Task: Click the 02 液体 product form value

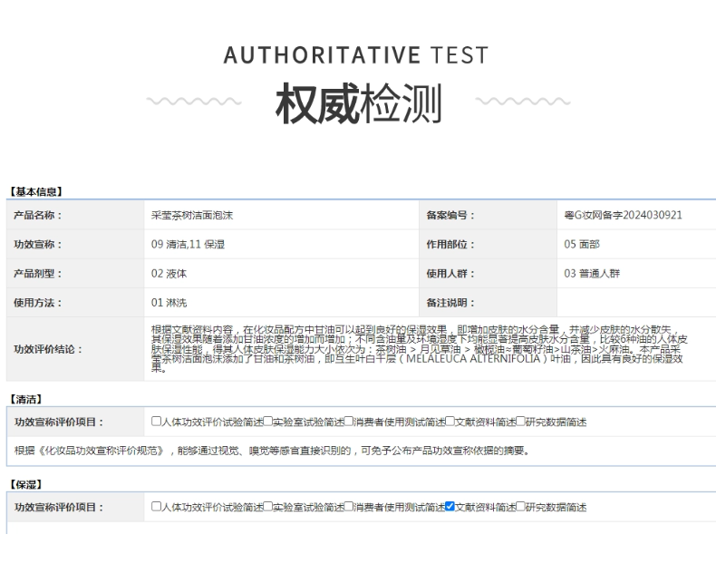Action: pos(169,274)
